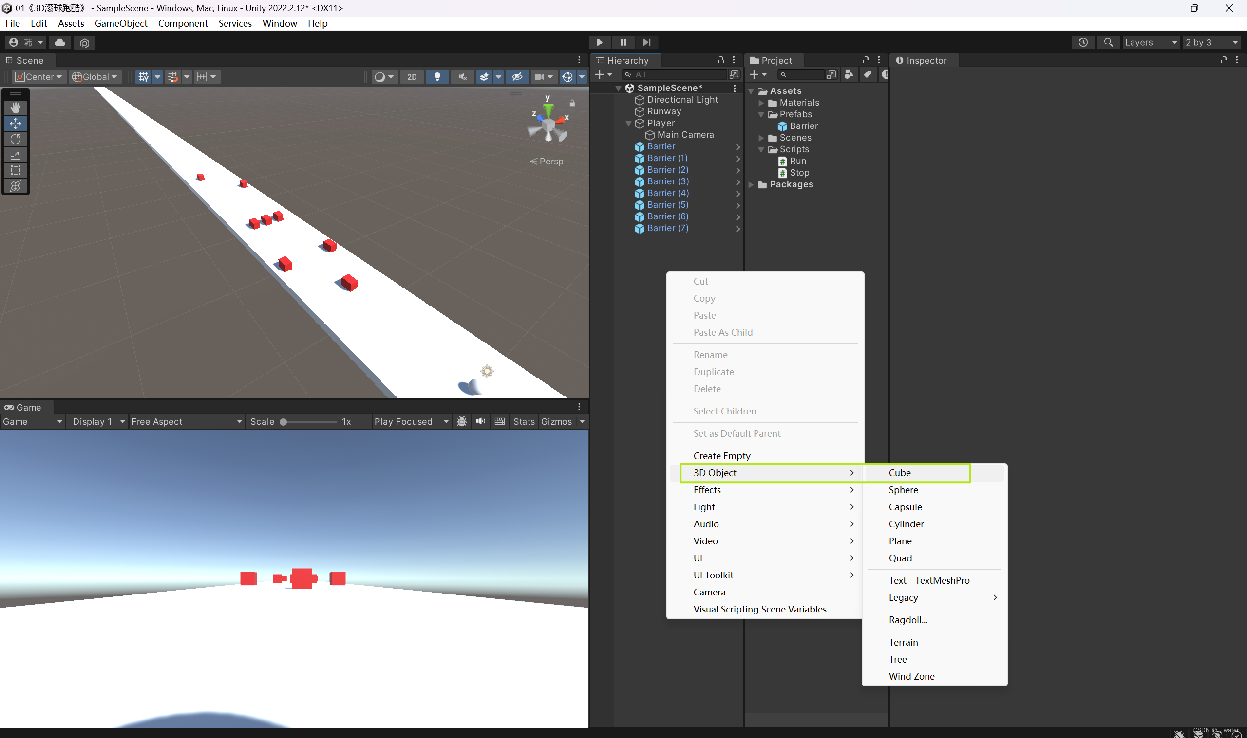1247x738 pixels.
Task: Open the Undo History icon
Action: (1083, 42)
